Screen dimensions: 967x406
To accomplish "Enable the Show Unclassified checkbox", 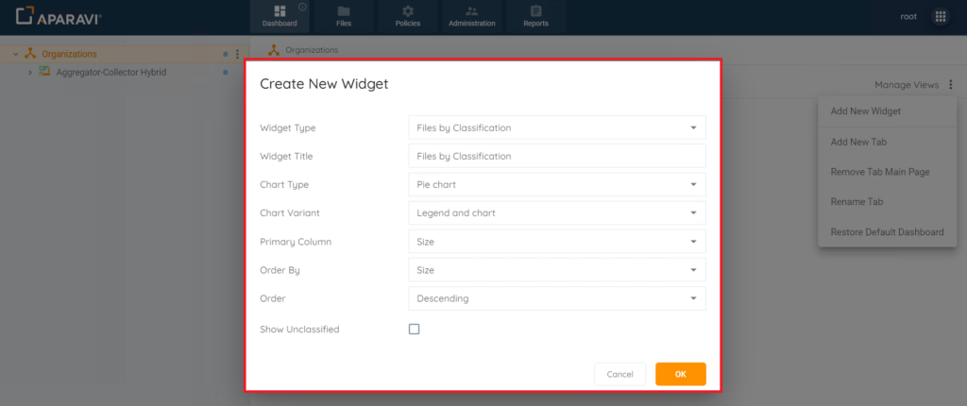I will (414, 329).
